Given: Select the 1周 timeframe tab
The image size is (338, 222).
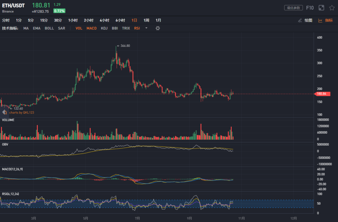Looking at the screenshot, I should [x=146, y=20].
